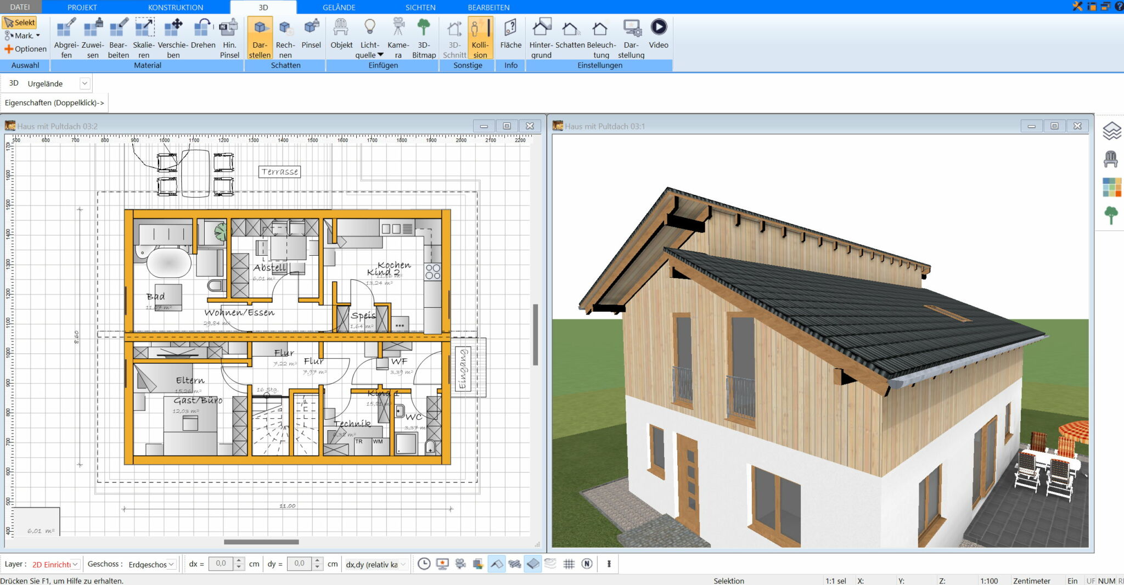This screenshot has height=585, width=1124.
Task: Open the GELÄNDE ribbon tab
Action: coord(339,7)
